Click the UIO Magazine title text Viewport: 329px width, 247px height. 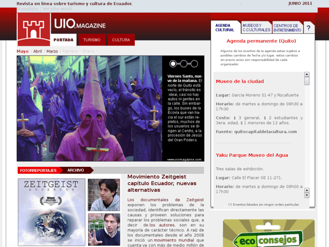point(80,24)
